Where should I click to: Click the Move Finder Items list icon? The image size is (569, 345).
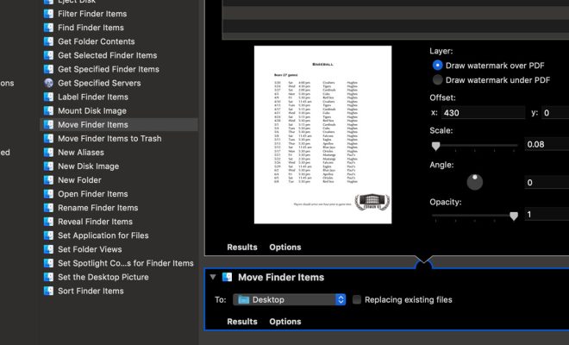click(x=48, y=124)
